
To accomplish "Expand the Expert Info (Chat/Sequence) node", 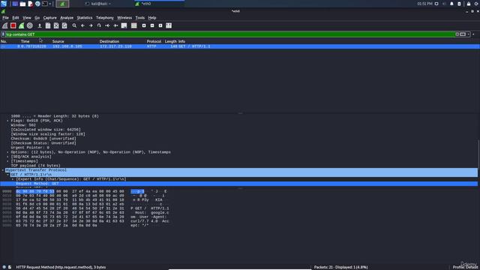I will click(x=13, y=179).
